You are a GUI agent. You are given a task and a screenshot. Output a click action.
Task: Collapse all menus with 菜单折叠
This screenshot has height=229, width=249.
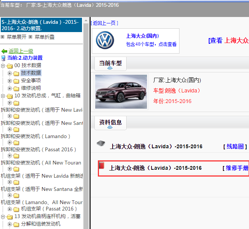pos(45,37)
